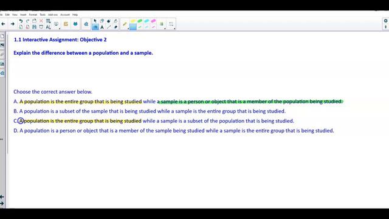This screenshot has width=389, height=219.
Task: Open the Page Sorter sidebar tab
Action: tap(2, 36)
